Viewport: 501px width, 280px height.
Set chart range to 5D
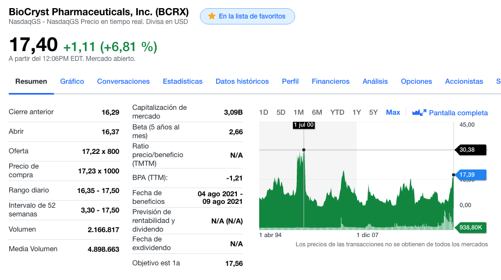(x=281, y=112)
